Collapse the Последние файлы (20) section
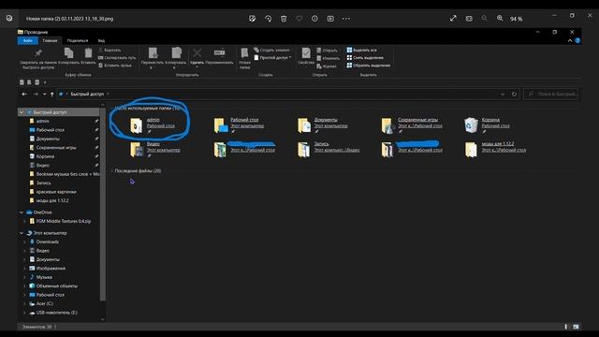Screen dimensions: 599x337 112,170
